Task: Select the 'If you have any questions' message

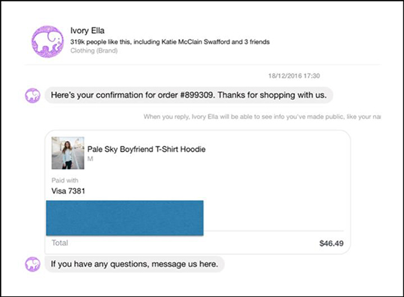Action: click(x=135, y=264)
